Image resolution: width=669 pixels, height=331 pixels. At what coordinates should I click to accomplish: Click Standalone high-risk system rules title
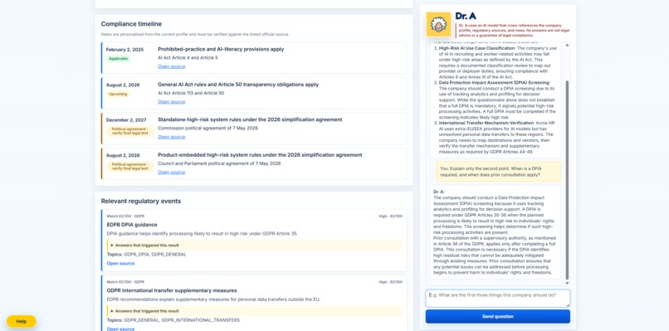coord(250,119)
